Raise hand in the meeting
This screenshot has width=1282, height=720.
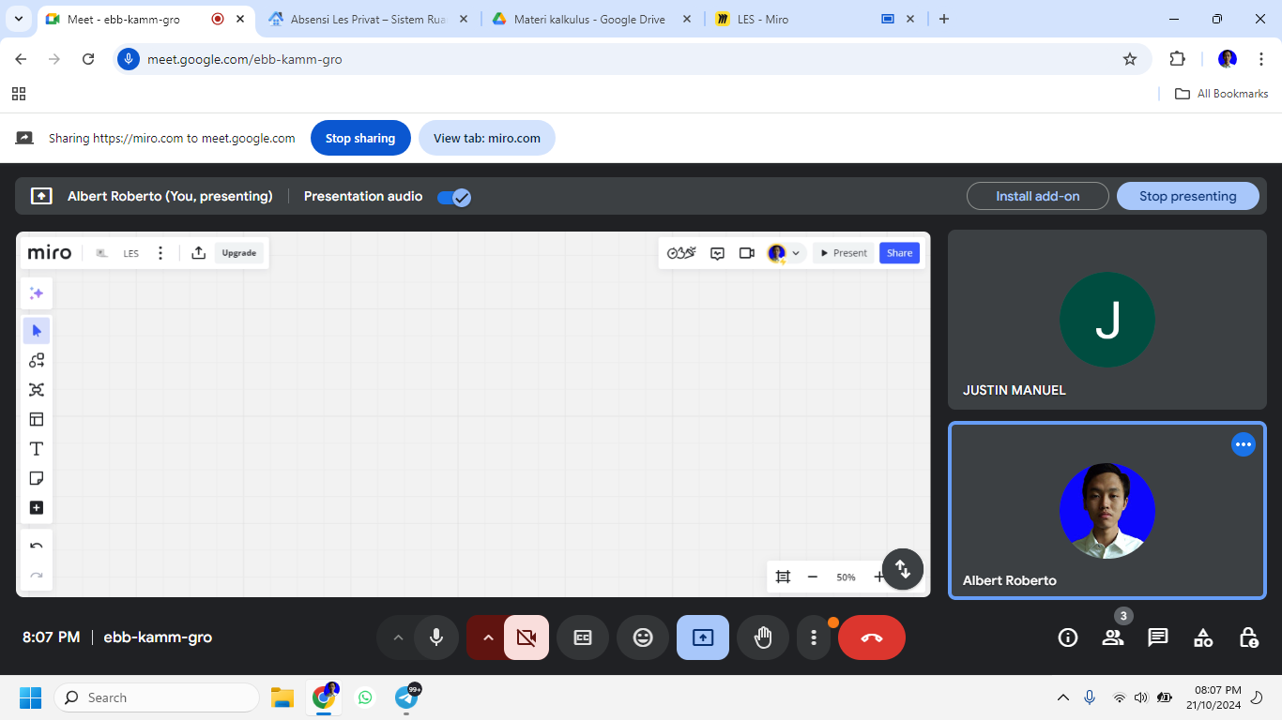click(x=763, y=637)
